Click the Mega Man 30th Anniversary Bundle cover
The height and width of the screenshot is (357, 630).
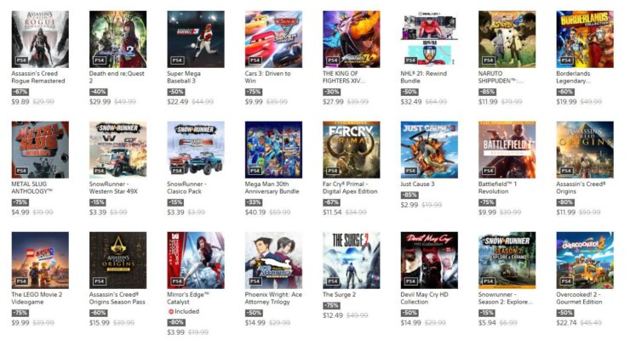[273, 150]
